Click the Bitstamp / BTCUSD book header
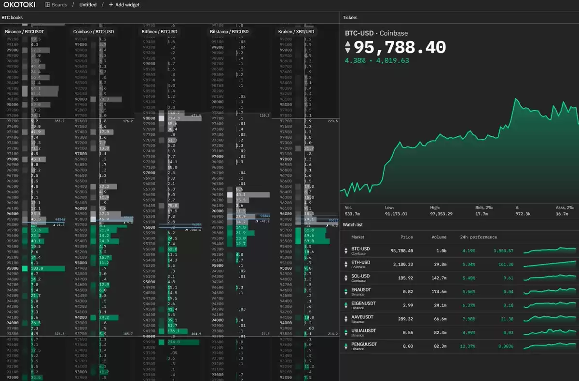Image resolution: width=579 pixels, height=381 pixels. coord(229,32)
